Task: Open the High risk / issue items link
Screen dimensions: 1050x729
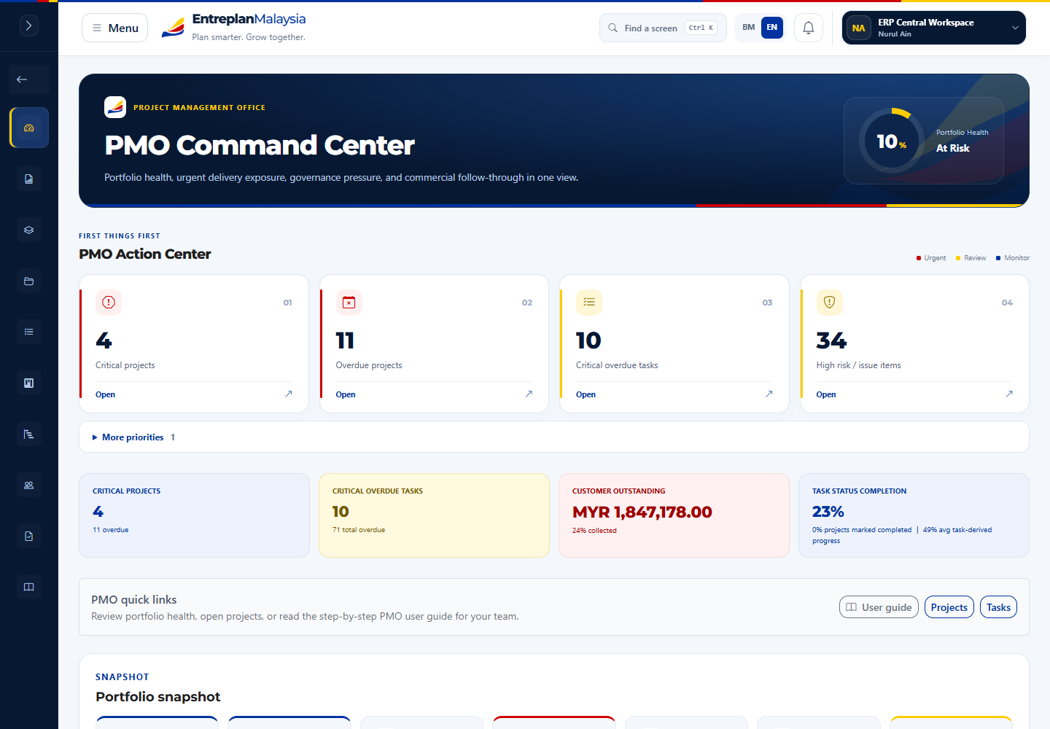Action: click(x=826, y=394)
